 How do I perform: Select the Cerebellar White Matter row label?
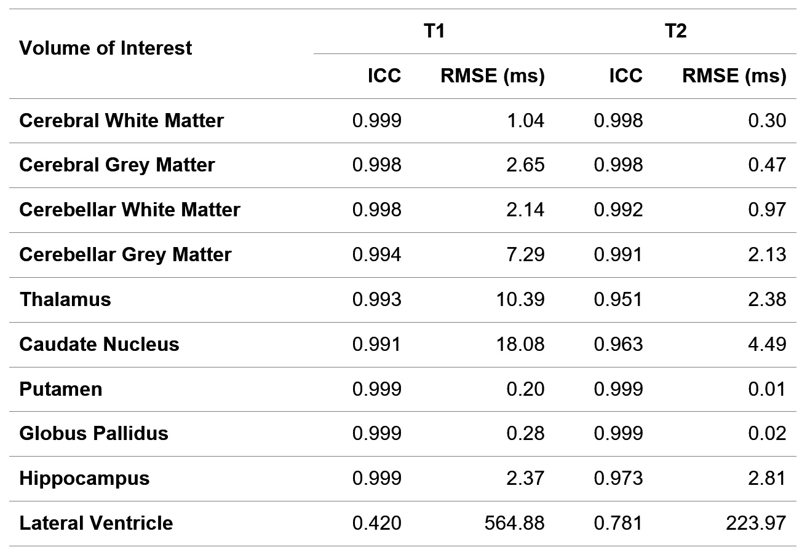(x=130, y=210)
